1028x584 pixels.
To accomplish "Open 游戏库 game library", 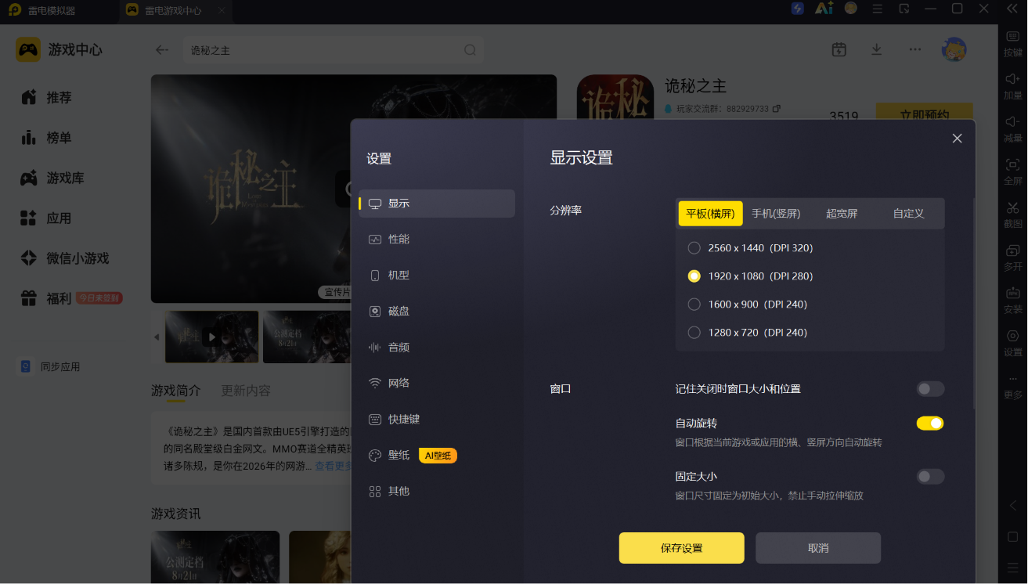I will click(52, 178).
